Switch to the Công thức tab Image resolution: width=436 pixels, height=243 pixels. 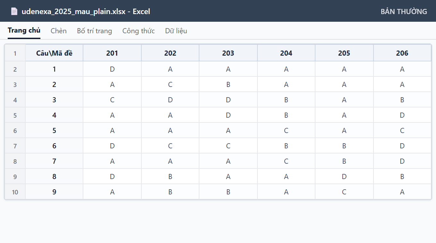[x=138, y=31]
